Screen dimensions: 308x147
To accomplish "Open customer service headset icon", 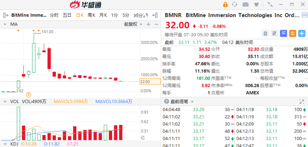I will (x=234, y=4).
